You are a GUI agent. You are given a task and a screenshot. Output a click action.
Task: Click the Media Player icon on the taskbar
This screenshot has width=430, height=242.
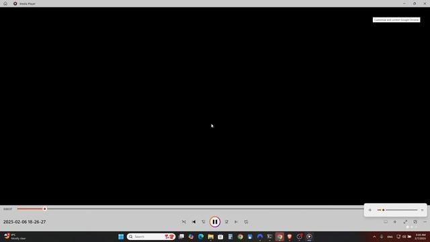[309, 237]
